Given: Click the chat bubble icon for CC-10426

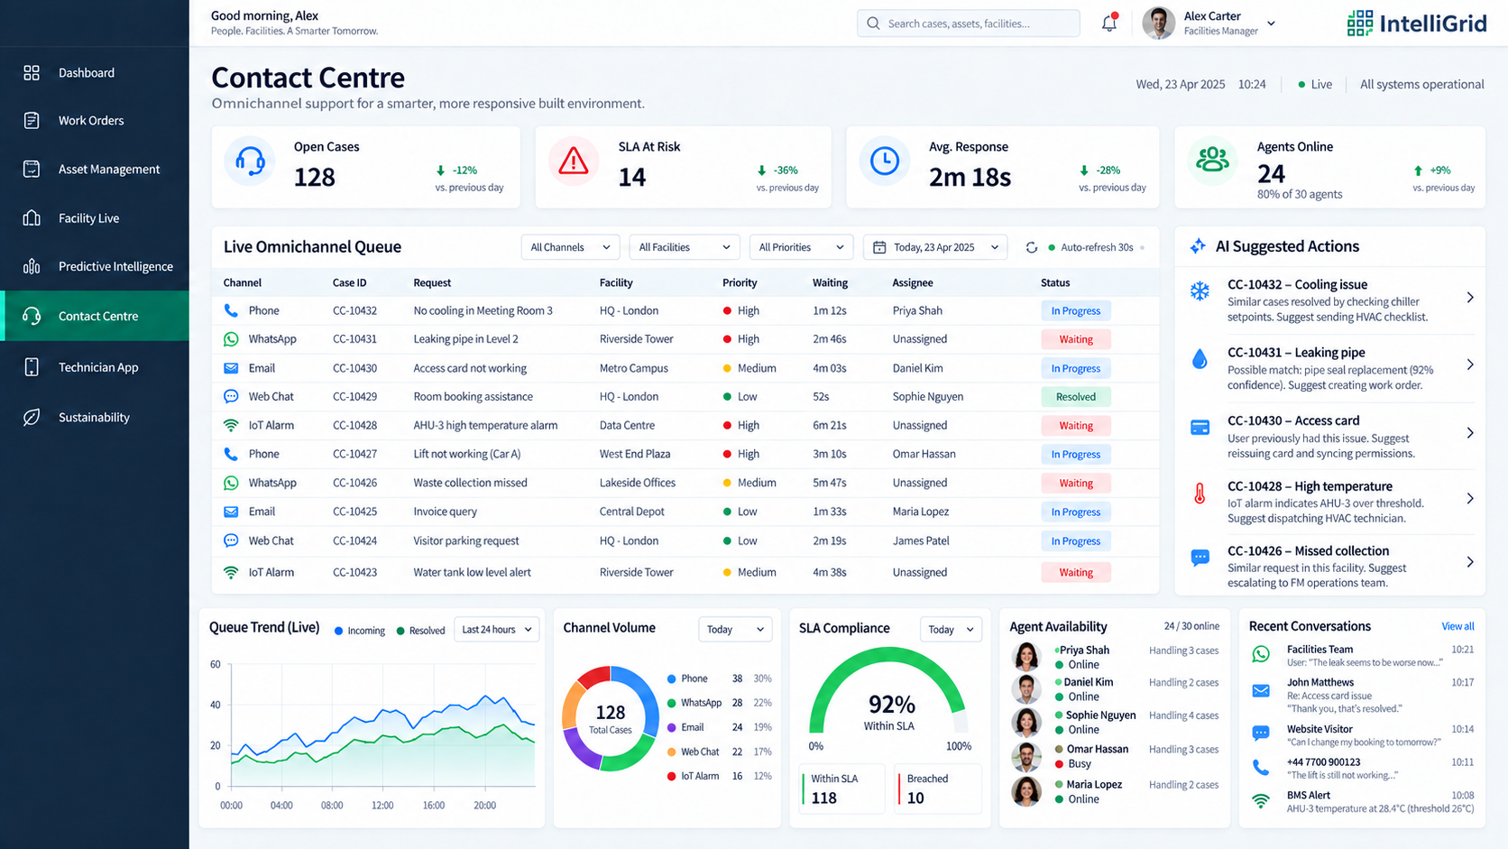Looking at the screenshot, I should (1200, 558).
